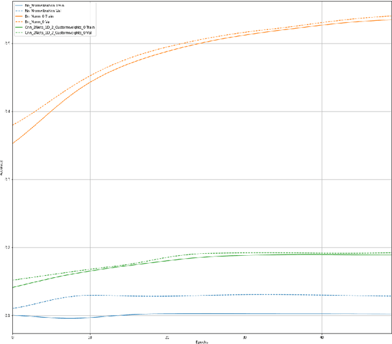Click the x-axis tick label 30
Viewport: 392px width, 344px height.
click(x=245, y=337)
